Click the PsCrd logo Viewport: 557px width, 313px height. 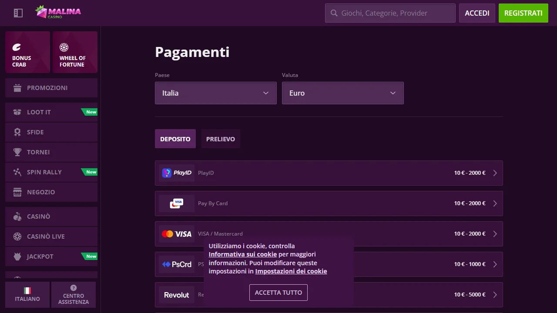click(177, 264)
